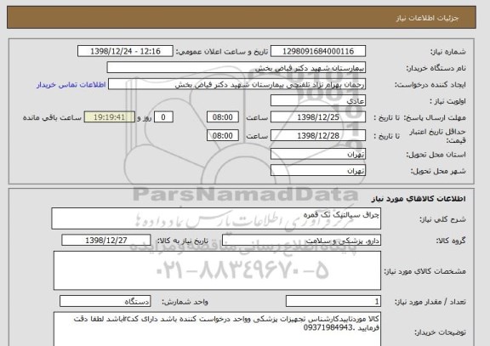Screen dimensions: 490x346
Task: Click the buyer organization name field بیمارستان شهید دکتر فیاض بخش
Action: pos(236,67)
